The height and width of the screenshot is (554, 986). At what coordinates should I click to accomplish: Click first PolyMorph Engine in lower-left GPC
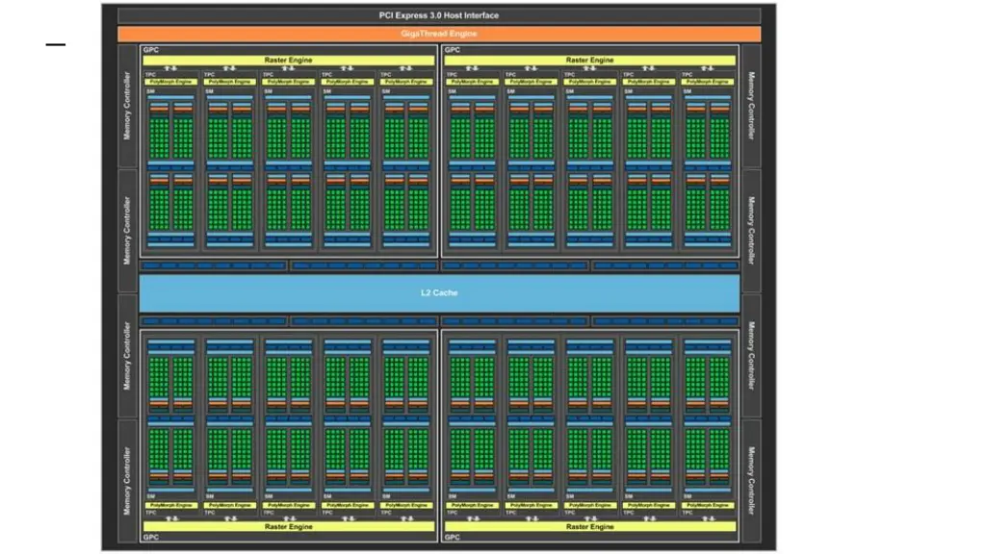(x=170, y=505)
